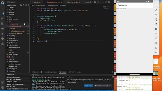The height and width of the screenshot is (91, 162).
Task: Click components in the breadcrumb path
Action: coord(39,5)
